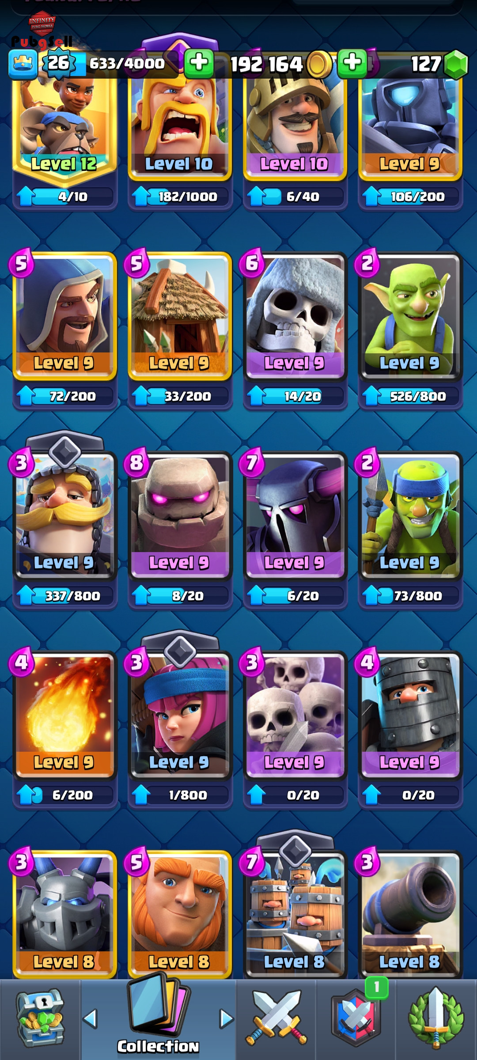The image size is (477, 1060).
Task: Tap the blue crown King level icon
Action: click(x=23, y=64)
